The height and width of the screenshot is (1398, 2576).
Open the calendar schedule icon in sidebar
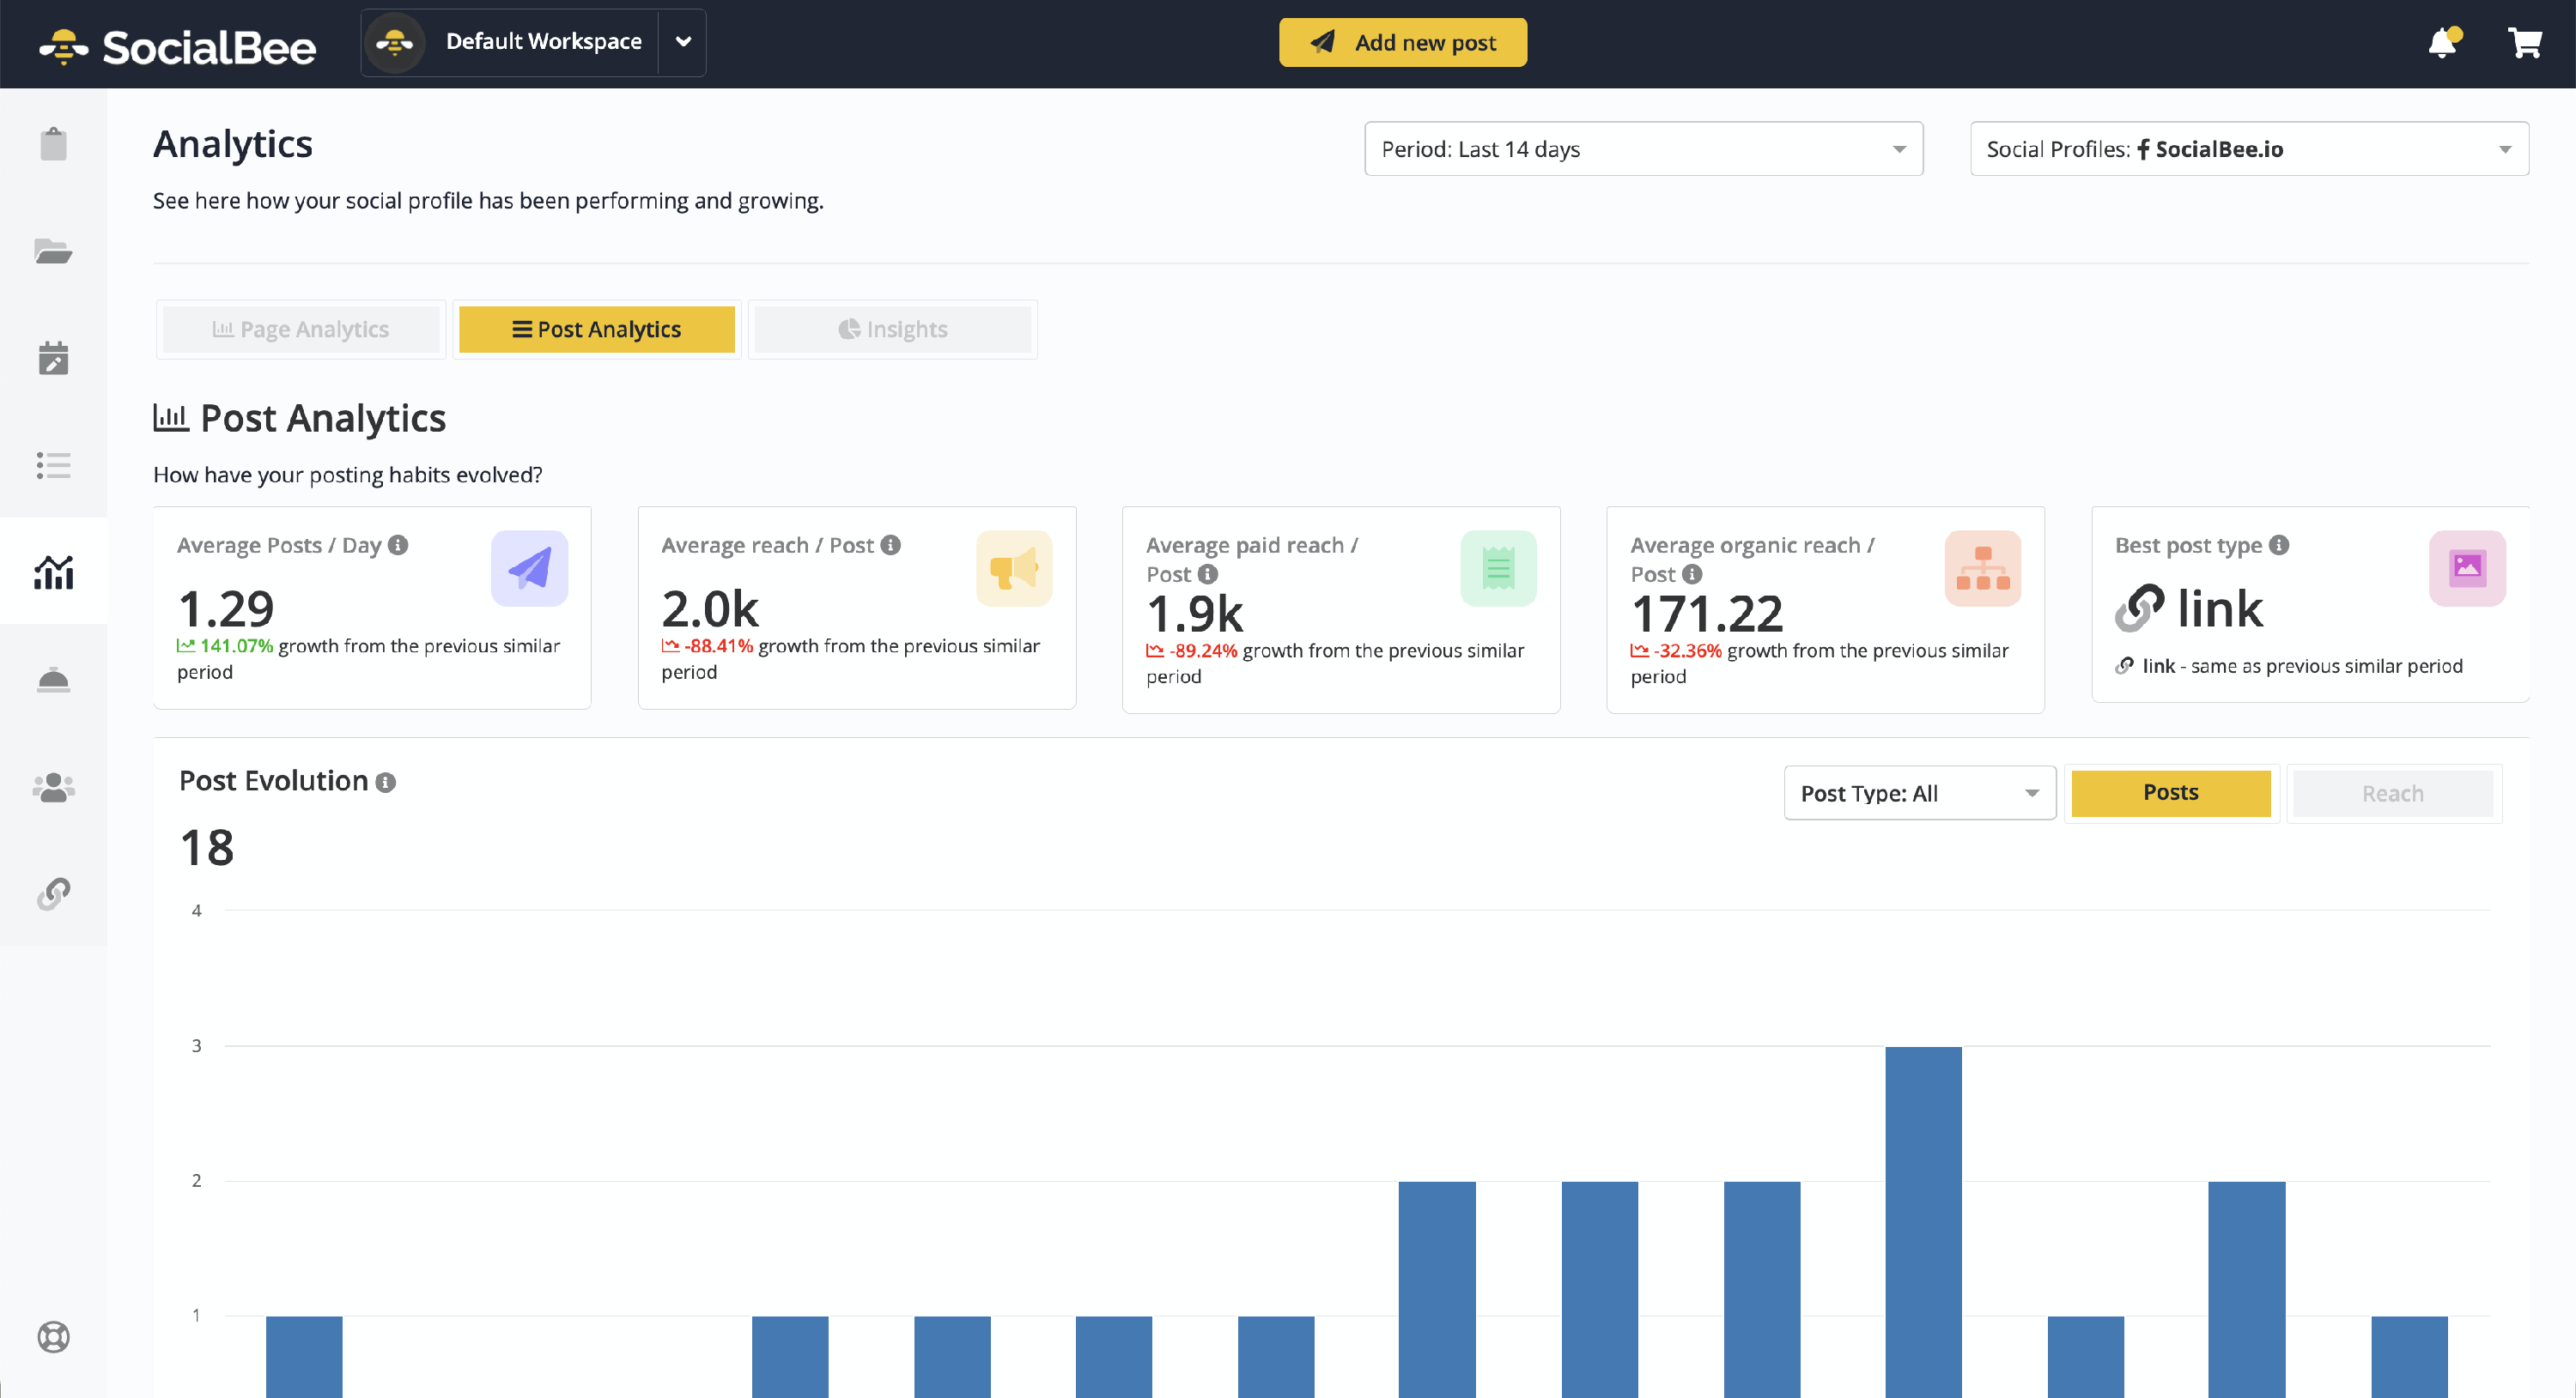[x=53, y=358]
